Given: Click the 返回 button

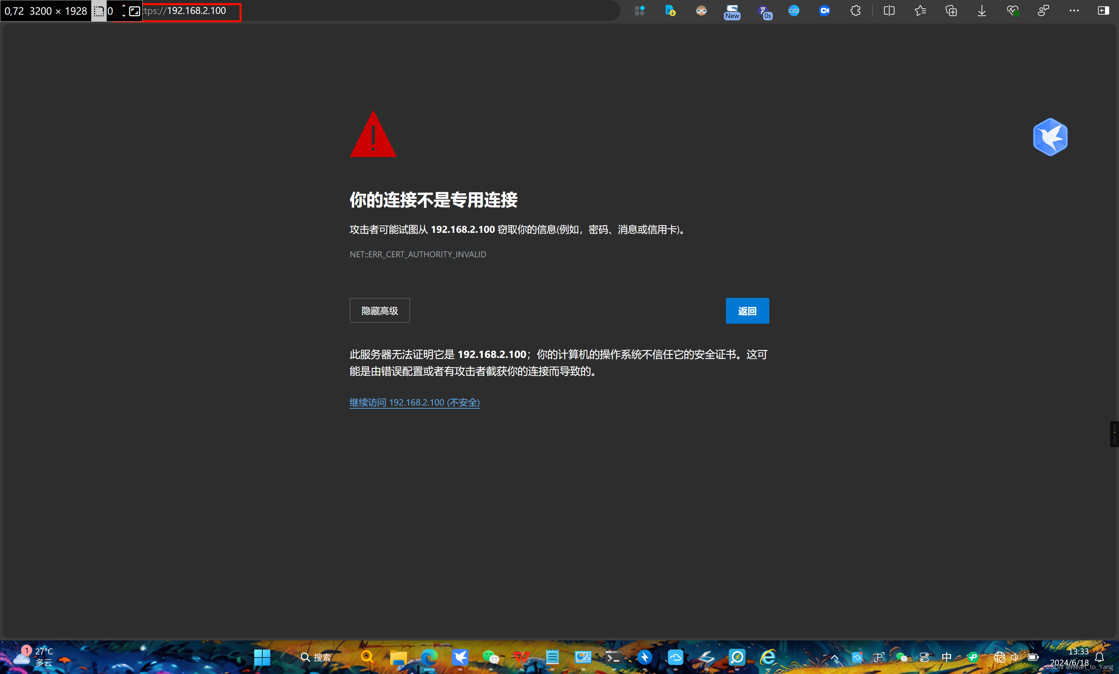Looking at the screenshot, I should pyautogui.click(x=747, y=311).
